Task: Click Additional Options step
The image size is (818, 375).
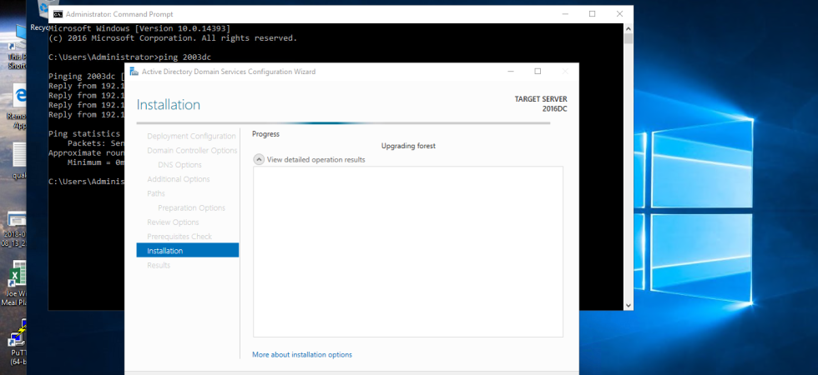Action: 179,179
